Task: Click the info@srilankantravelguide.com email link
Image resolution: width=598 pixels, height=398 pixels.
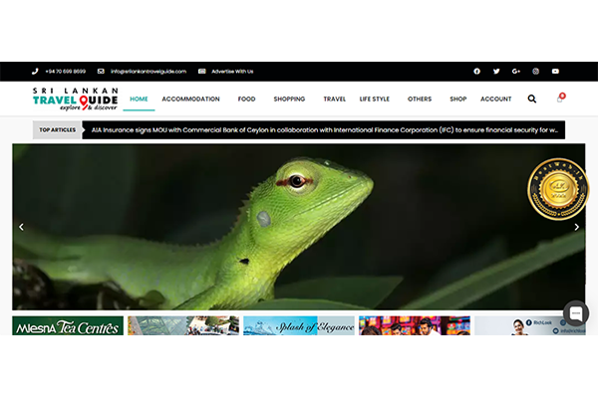Action: pos(148,72)
